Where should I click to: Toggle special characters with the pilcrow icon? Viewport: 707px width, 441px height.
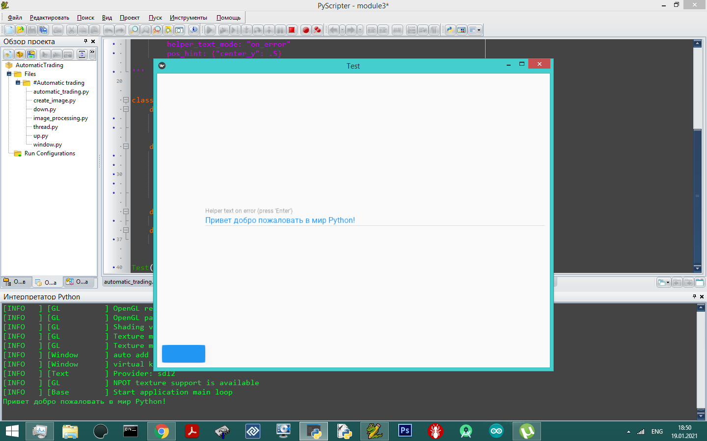pos(434,30)
